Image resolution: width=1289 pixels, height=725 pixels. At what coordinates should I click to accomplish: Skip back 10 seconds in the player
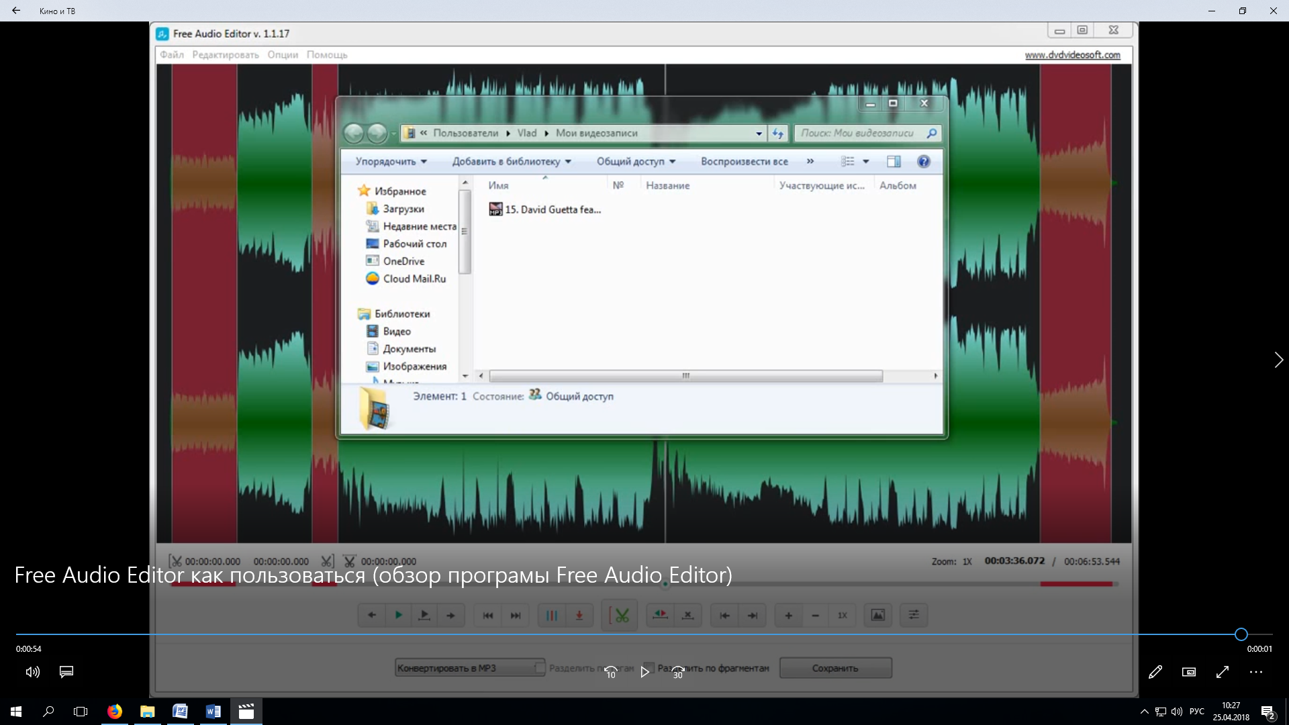click(x=611, y=671)
